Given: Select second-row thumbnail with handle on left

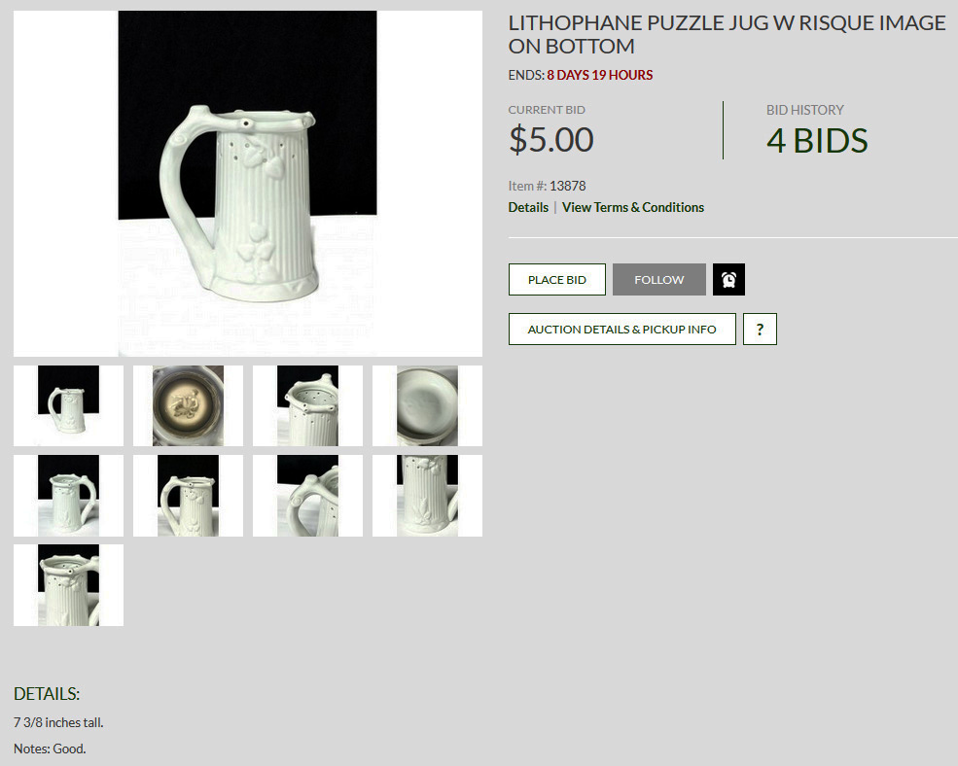Looking at the screenshot, I should pos(188,496).
